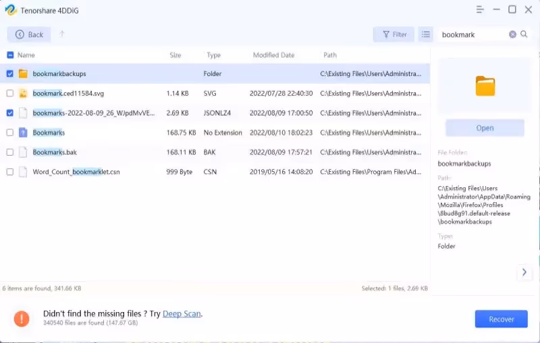Click the Open button in preview
This screenshot has width=540, height=343.
point(485,128)
